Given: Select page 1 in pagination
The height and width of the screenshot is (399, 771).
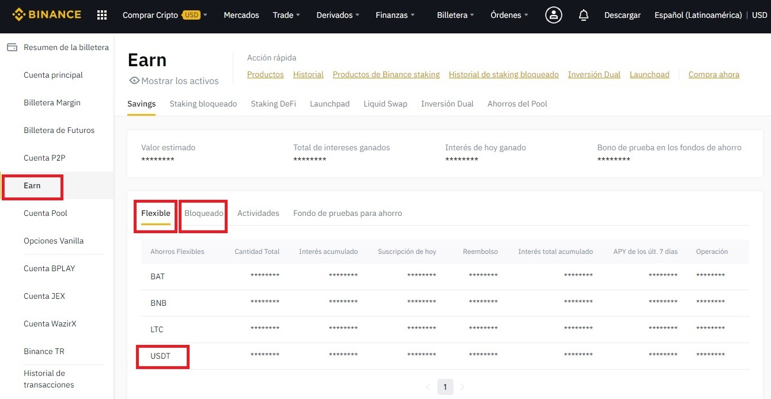Looking at the screenshot, I should click(x=445, y=387).
